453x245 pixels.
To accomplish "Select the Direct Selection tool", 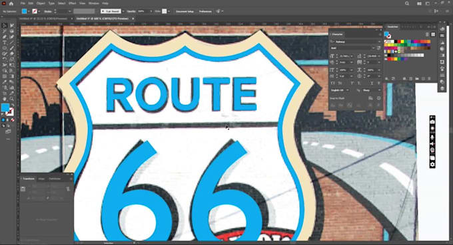I will pos(12,25).
